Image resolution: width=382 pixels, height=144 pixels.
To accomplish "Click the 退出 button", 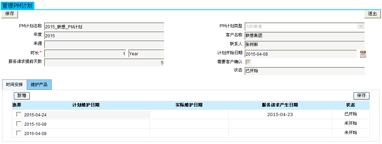I will 373,14.
